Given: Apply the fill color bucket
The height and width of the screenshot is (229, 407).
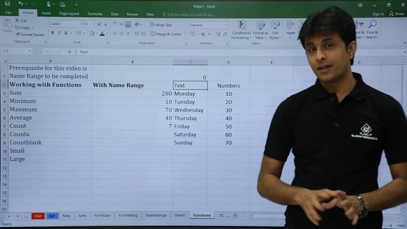Looking at the screenshot, I should tap(92, 33).
